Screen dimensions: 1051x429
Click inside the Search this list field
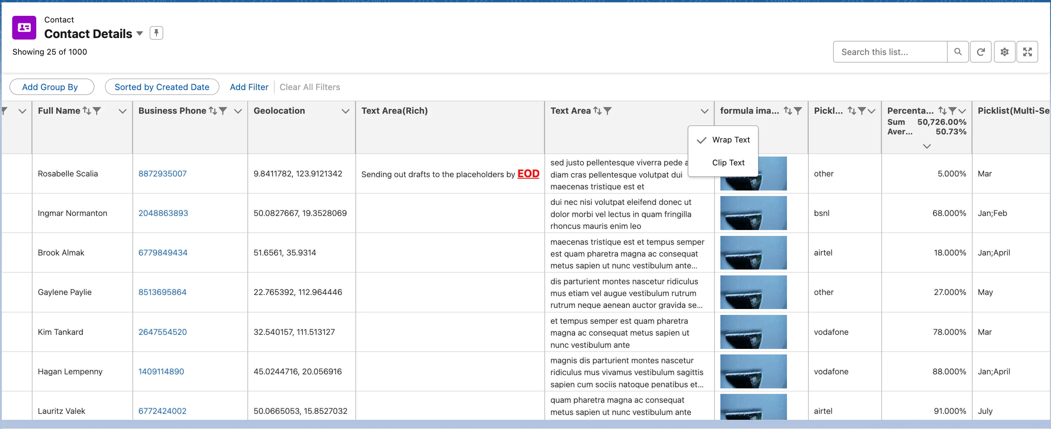click(x=889, y=52)
